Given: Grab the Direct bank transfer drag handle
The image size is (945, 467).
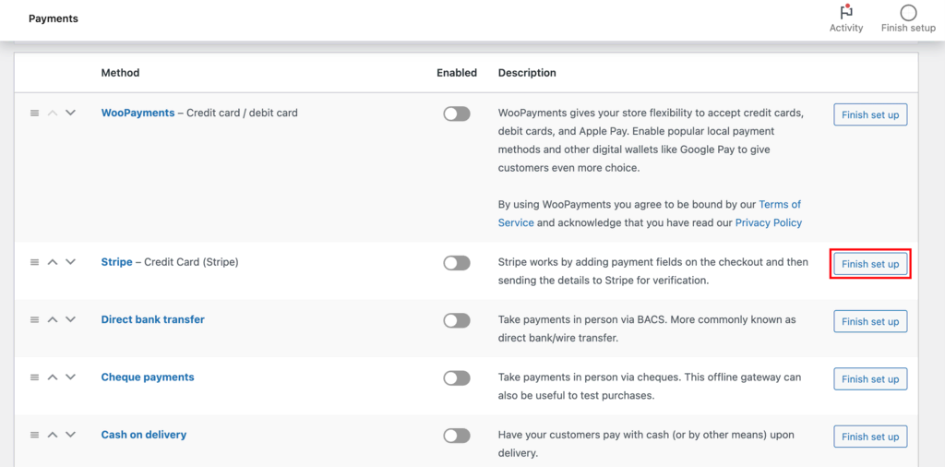Looking at the screenshot, I should (x=34, y=319).
